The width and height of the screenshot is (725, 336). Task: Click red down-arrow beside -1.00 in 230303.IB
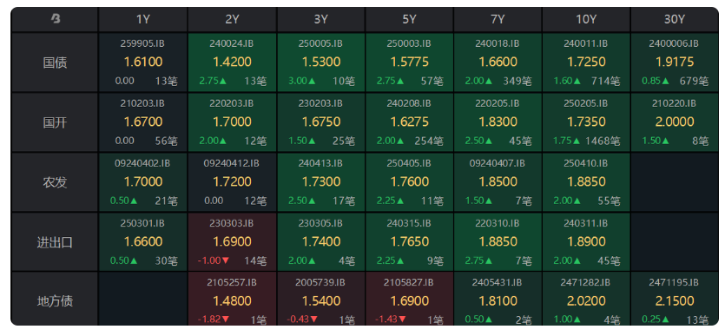pos(226,260)
